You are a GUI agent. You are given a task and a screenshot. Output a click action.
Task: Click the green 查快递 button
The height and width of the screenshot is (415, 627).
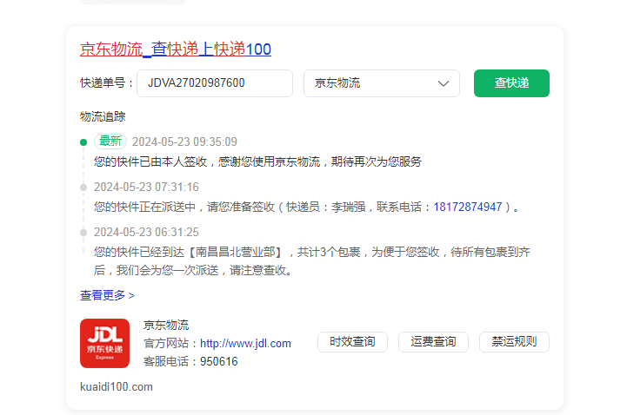click(x=511, y=83)
